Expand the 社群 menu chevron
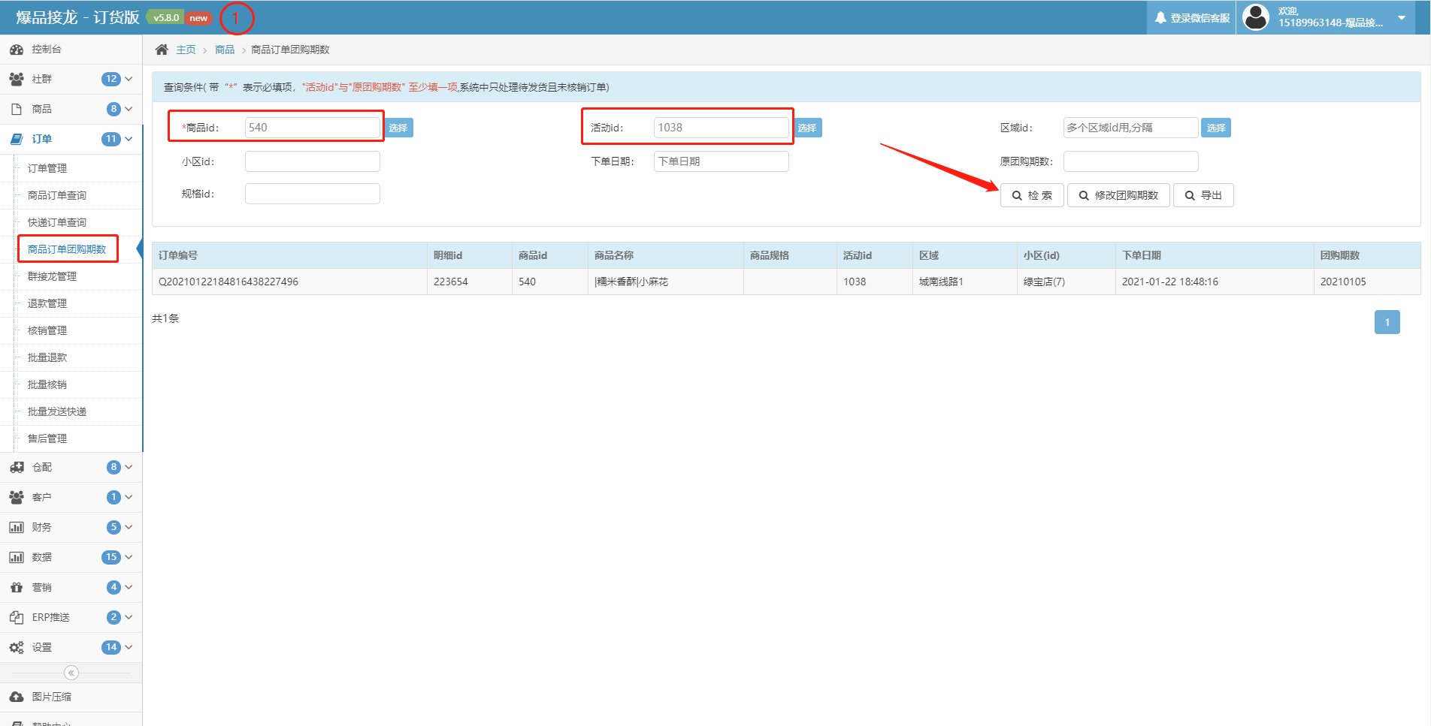This screenshot has width=1431, height=726. (x=129, y=79)
